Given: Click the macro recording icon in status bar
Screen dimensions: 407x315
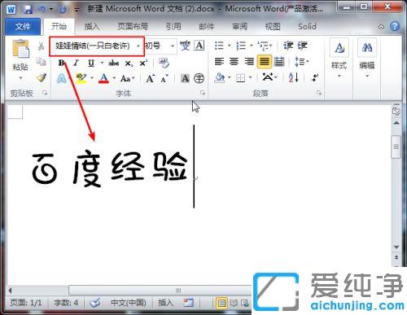Looking at the screenshot, I should point(189,303).
